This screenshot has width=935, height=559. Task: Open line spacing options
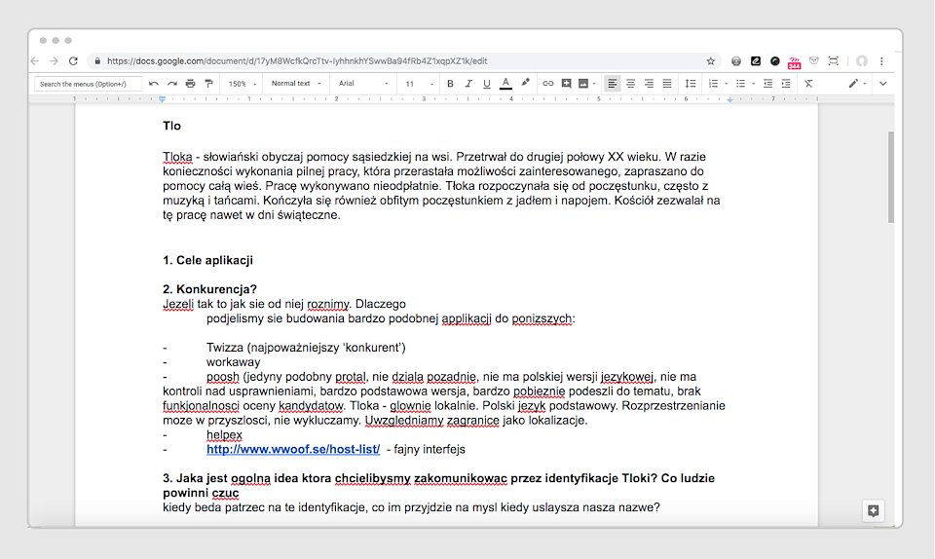(x=690, y=84)
